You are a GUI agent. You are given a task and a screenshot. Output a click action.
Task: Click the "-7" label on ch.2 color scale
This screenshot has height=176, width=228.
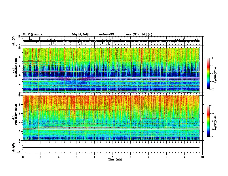212,137
